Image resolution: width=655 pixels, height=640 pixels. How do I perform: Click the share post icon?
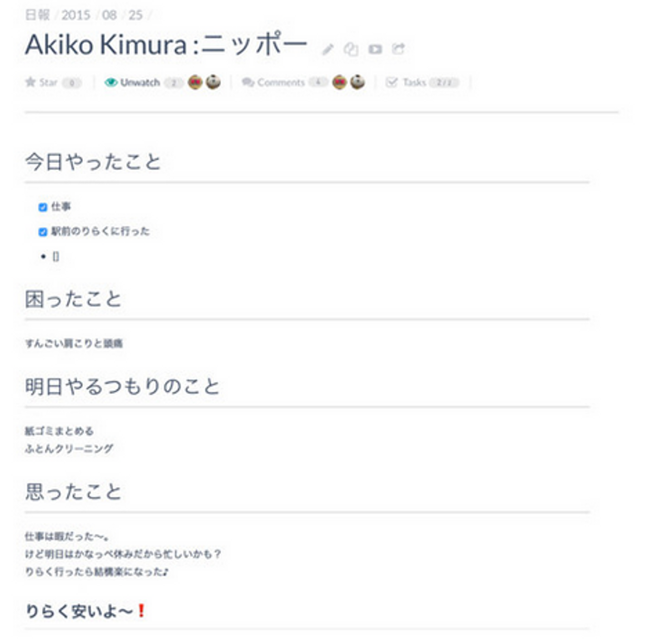(398, 49)
